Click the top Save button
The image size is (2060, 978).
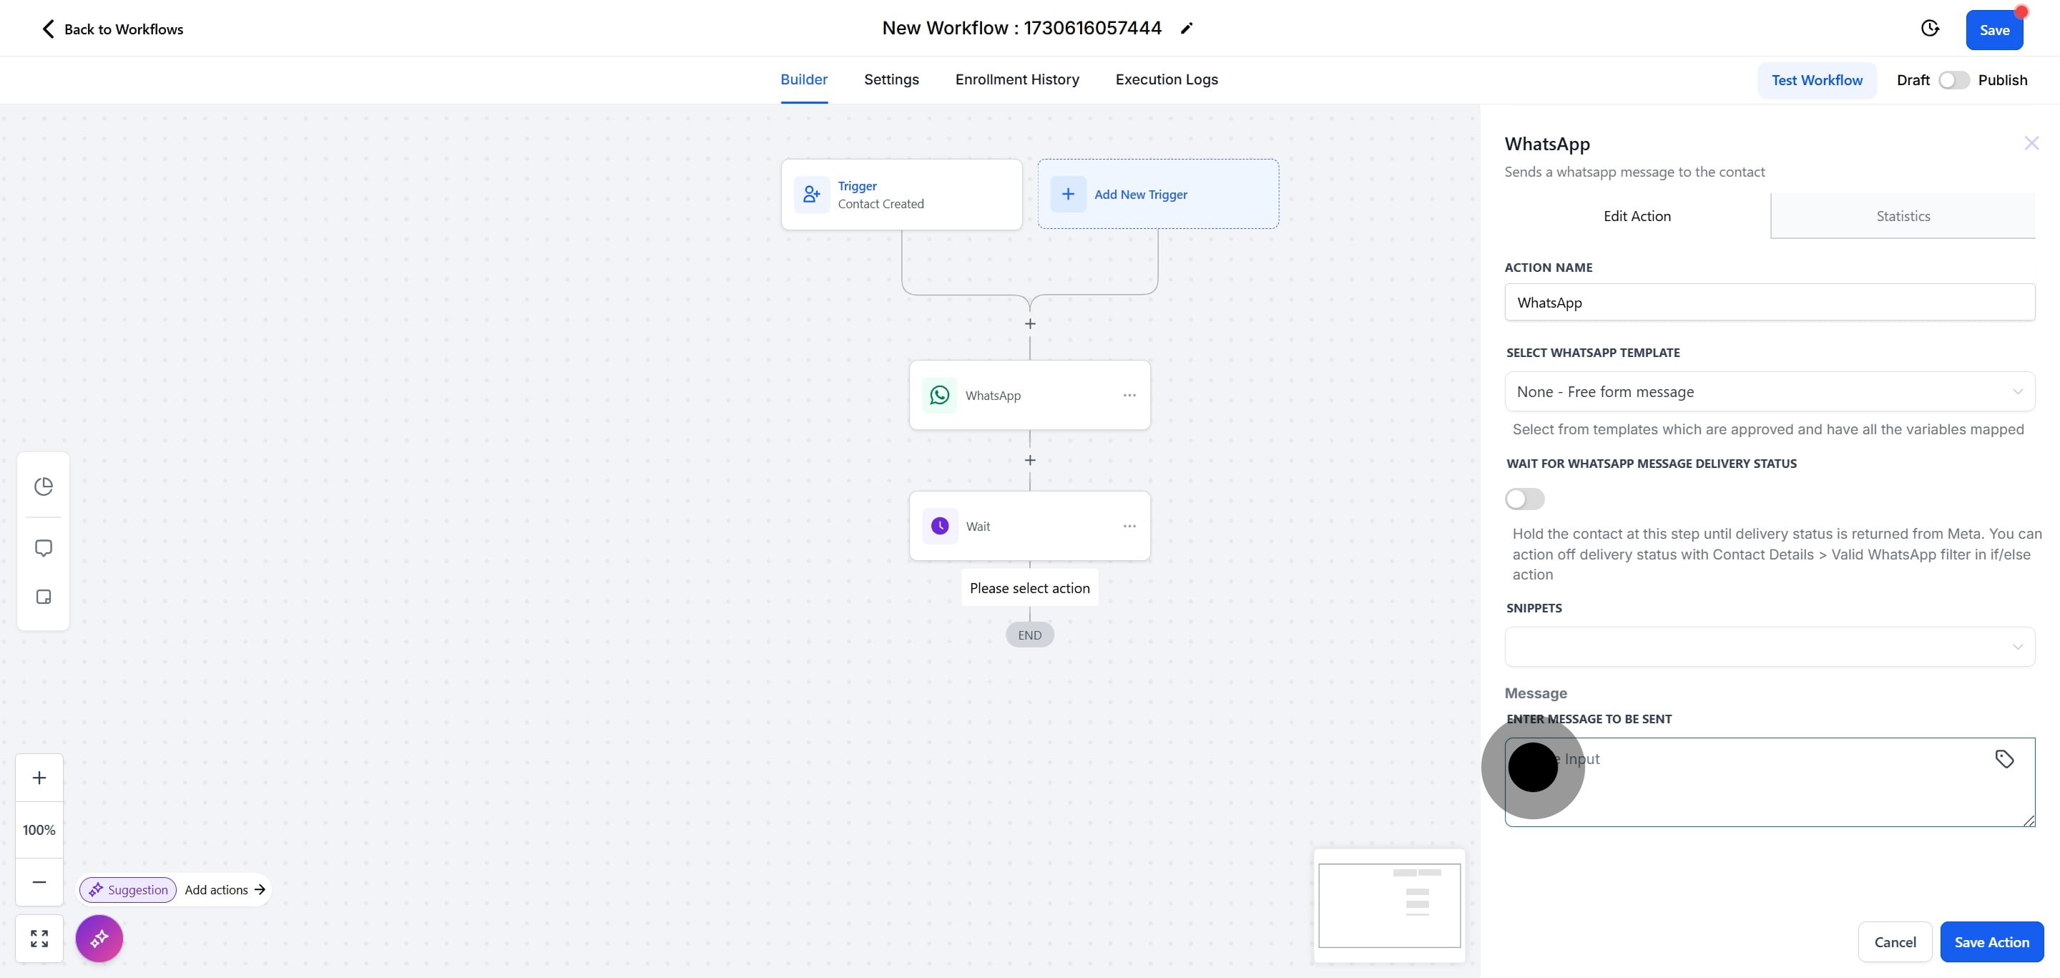click(1993, 29)
